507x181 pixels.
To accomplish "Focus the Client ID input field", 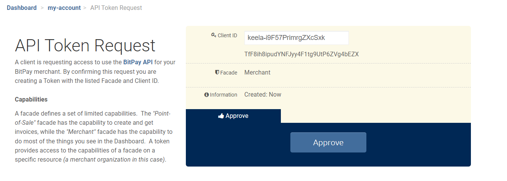I will tap(296, 38).
